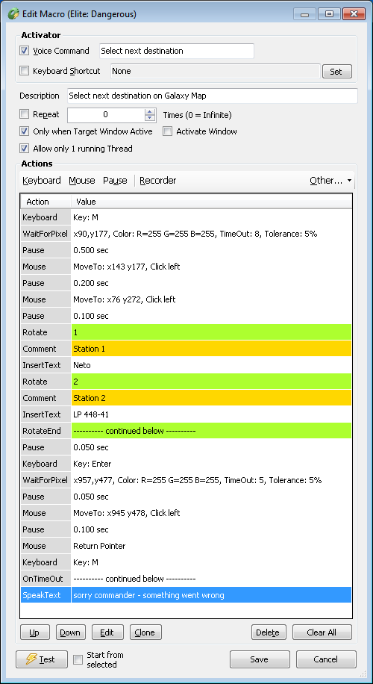373x684 pixels.
Task: Decrement the Repeat times spinner down arrow
Action: point(150,118)
